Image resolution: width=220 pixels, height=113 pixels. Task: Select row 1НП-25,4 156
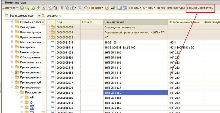133,103
